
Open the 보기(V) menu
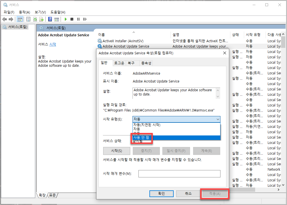pyautogui.click(x=40, y=12)
